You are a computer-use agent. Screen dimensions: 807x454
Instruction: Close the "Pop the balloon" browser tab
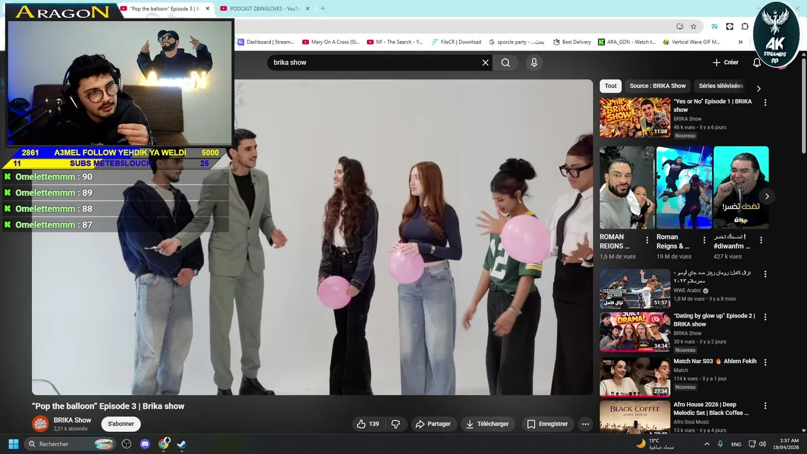coord(207,9)
